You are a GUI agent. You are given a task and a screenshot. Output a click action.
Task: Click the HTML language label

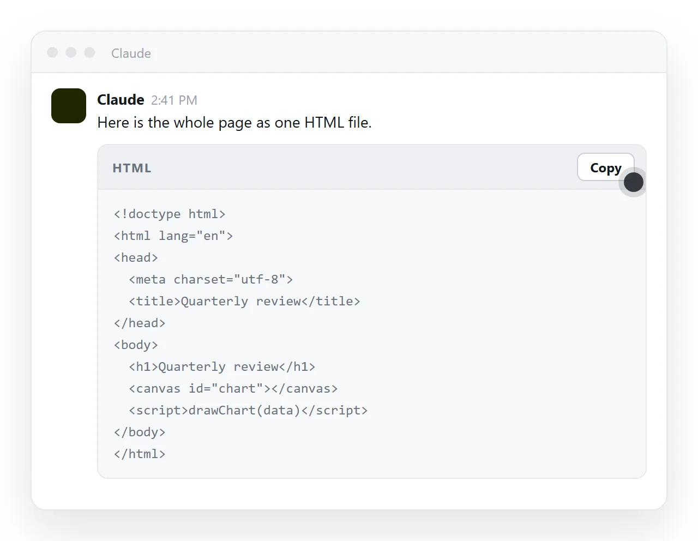[x=132, y=168]
